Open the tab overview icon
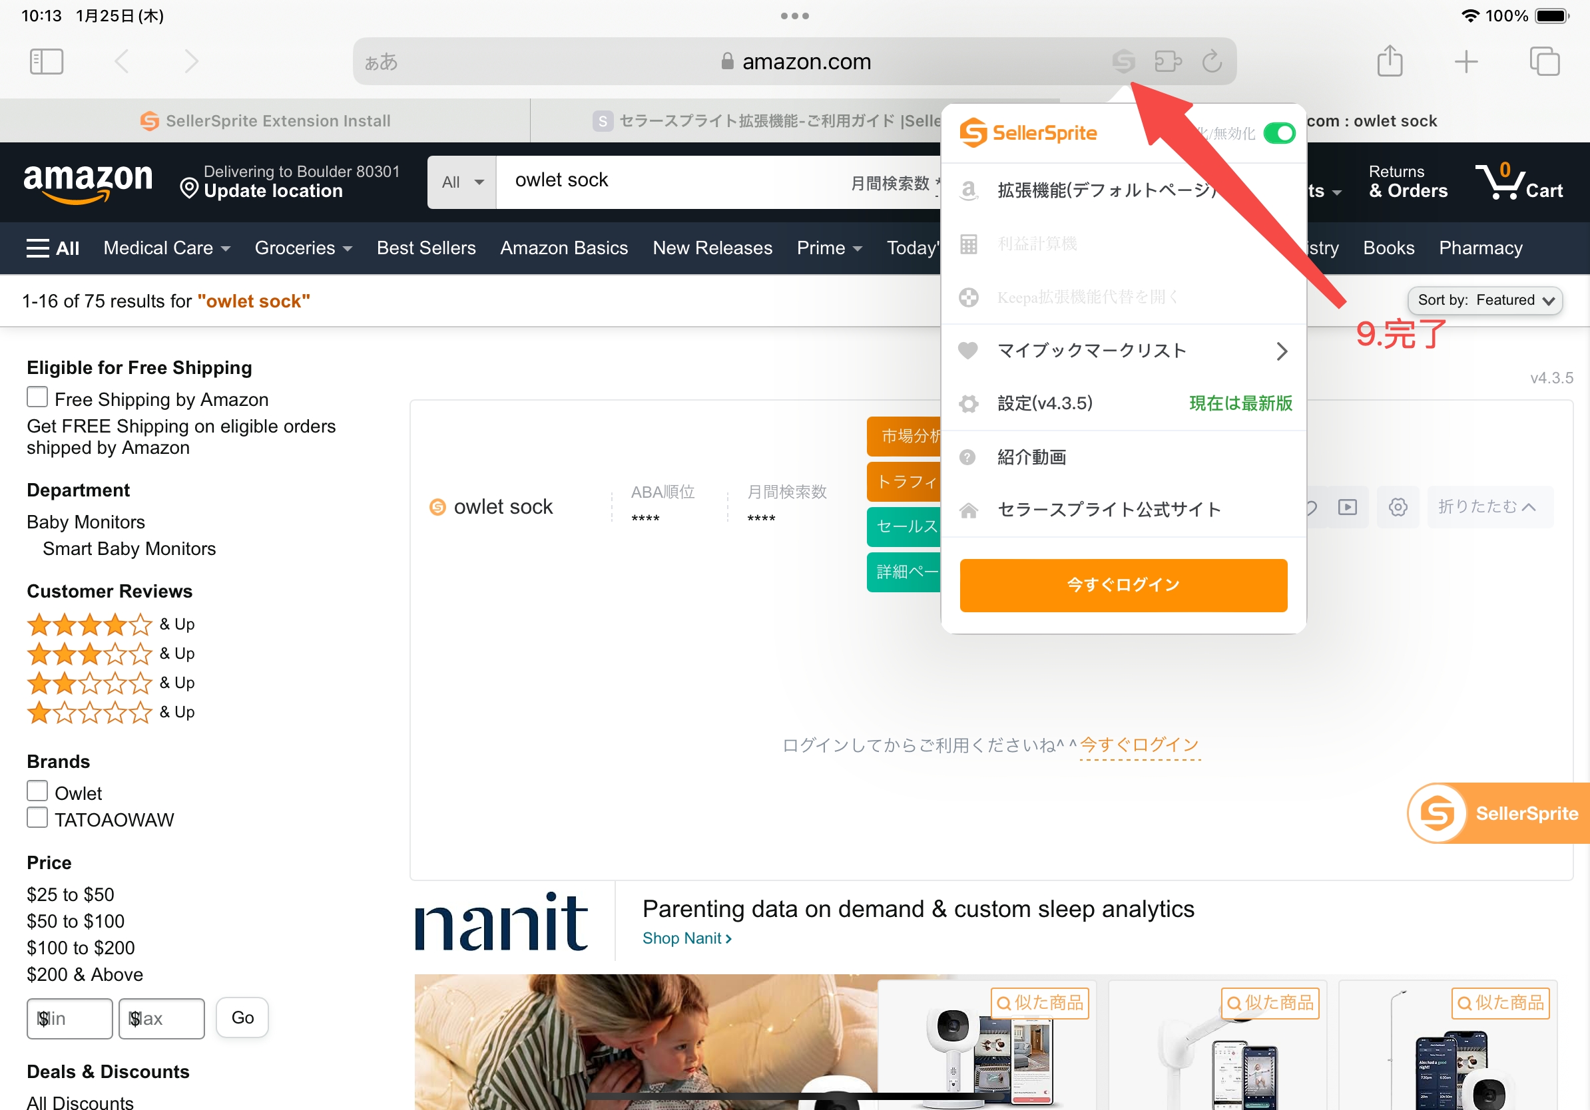Screen dimensions: 1590x1110 [1544, 62]
